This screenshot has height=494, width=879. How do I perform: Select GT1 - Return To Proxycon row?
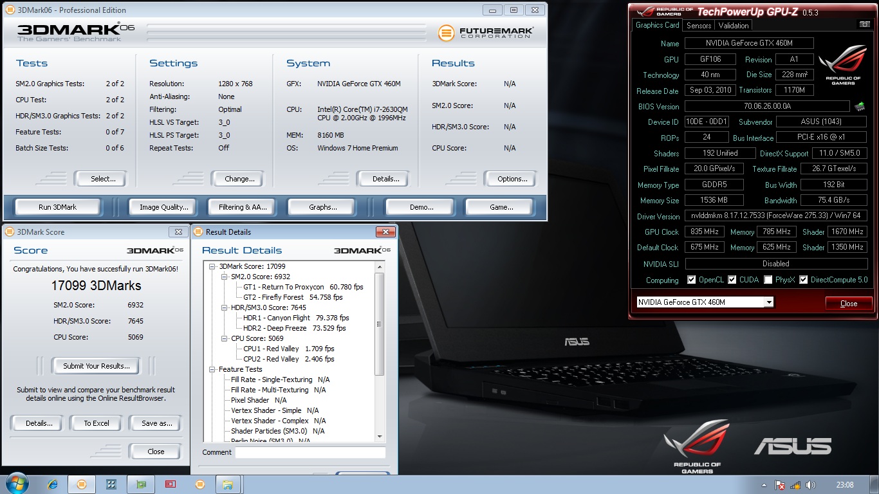(303, 287)
